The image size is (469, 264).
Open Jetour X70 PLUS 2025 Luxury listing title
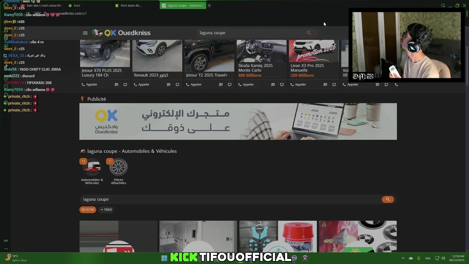101,73
